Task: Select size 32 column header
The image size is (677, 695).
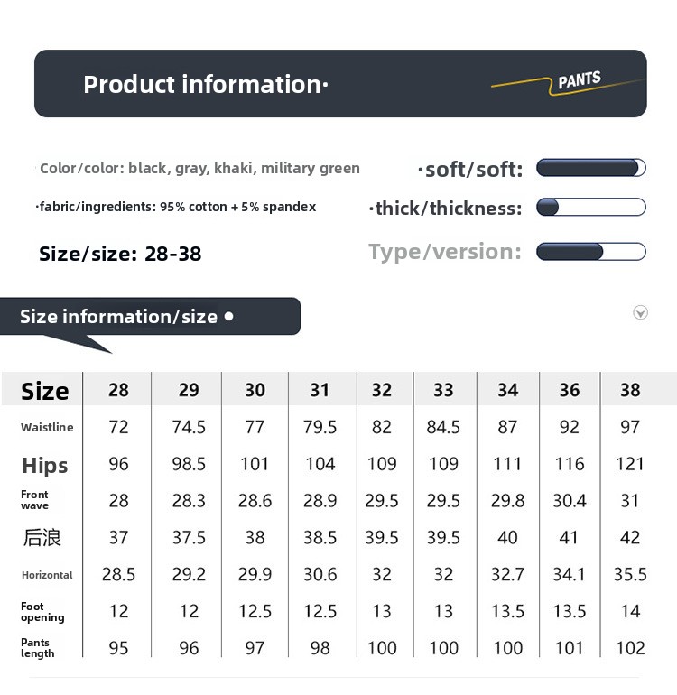Action: point(381,390)
